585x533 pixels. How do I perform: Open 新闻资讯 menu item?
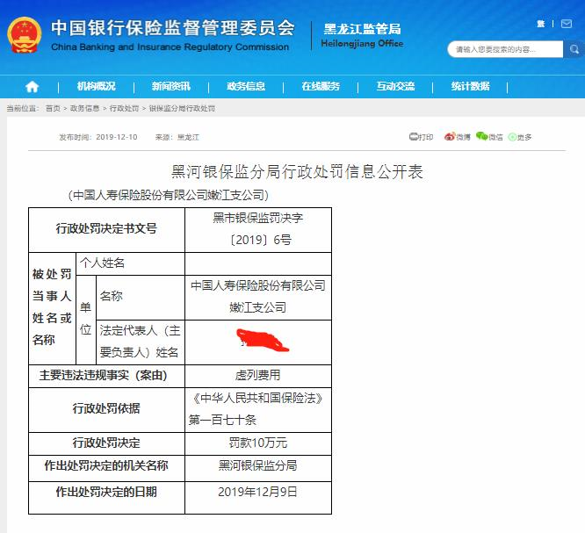click(x=171, y=87)
